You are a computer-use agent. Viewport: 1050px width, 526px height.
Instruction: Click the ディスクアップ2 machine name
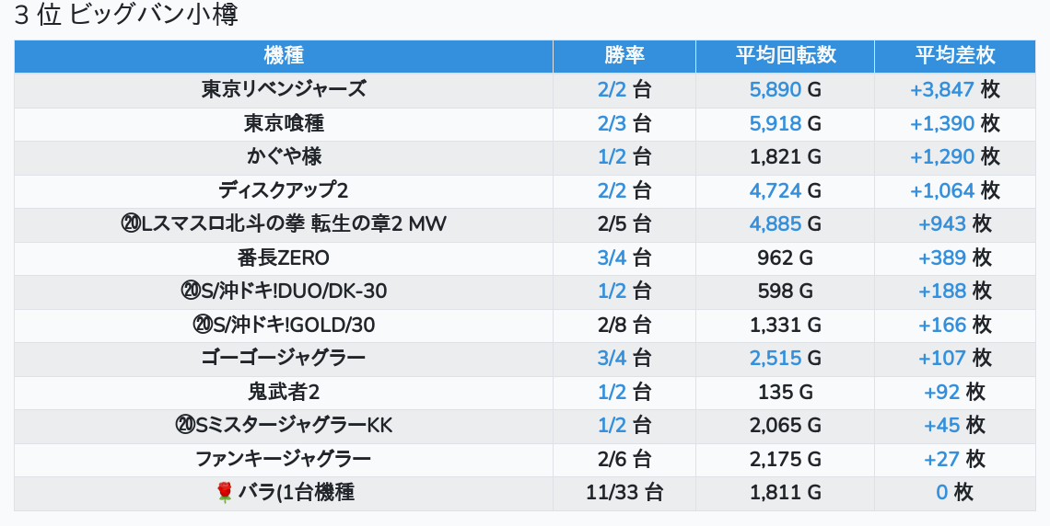click(284, 190)
